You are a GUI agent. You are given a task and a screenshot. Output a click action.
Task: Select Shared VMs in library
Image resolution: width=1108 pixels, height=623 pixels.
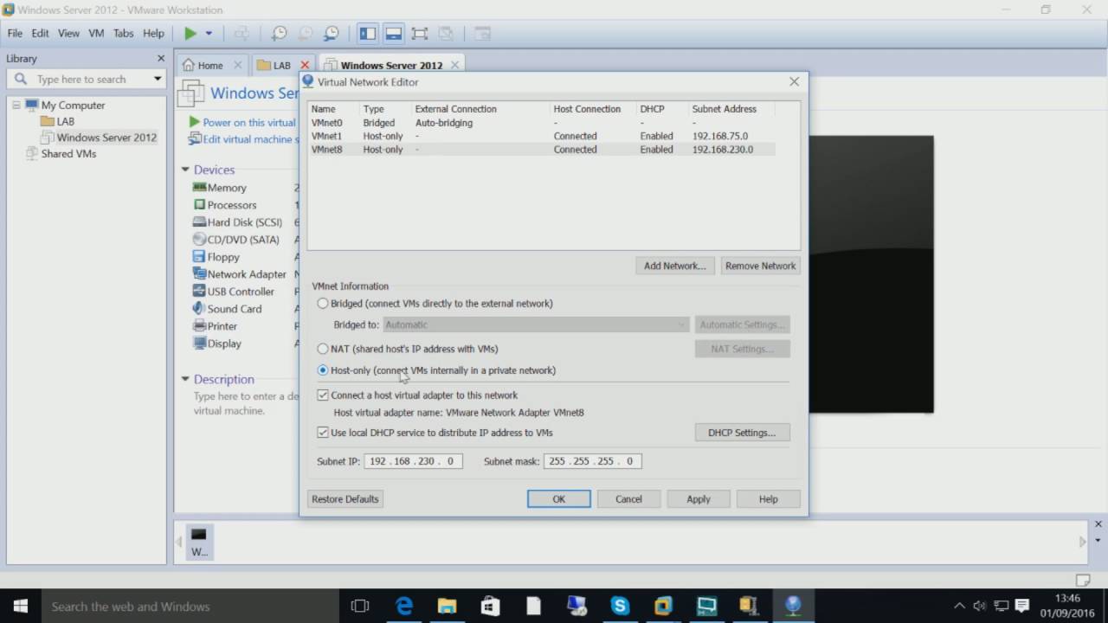[68, 153]
